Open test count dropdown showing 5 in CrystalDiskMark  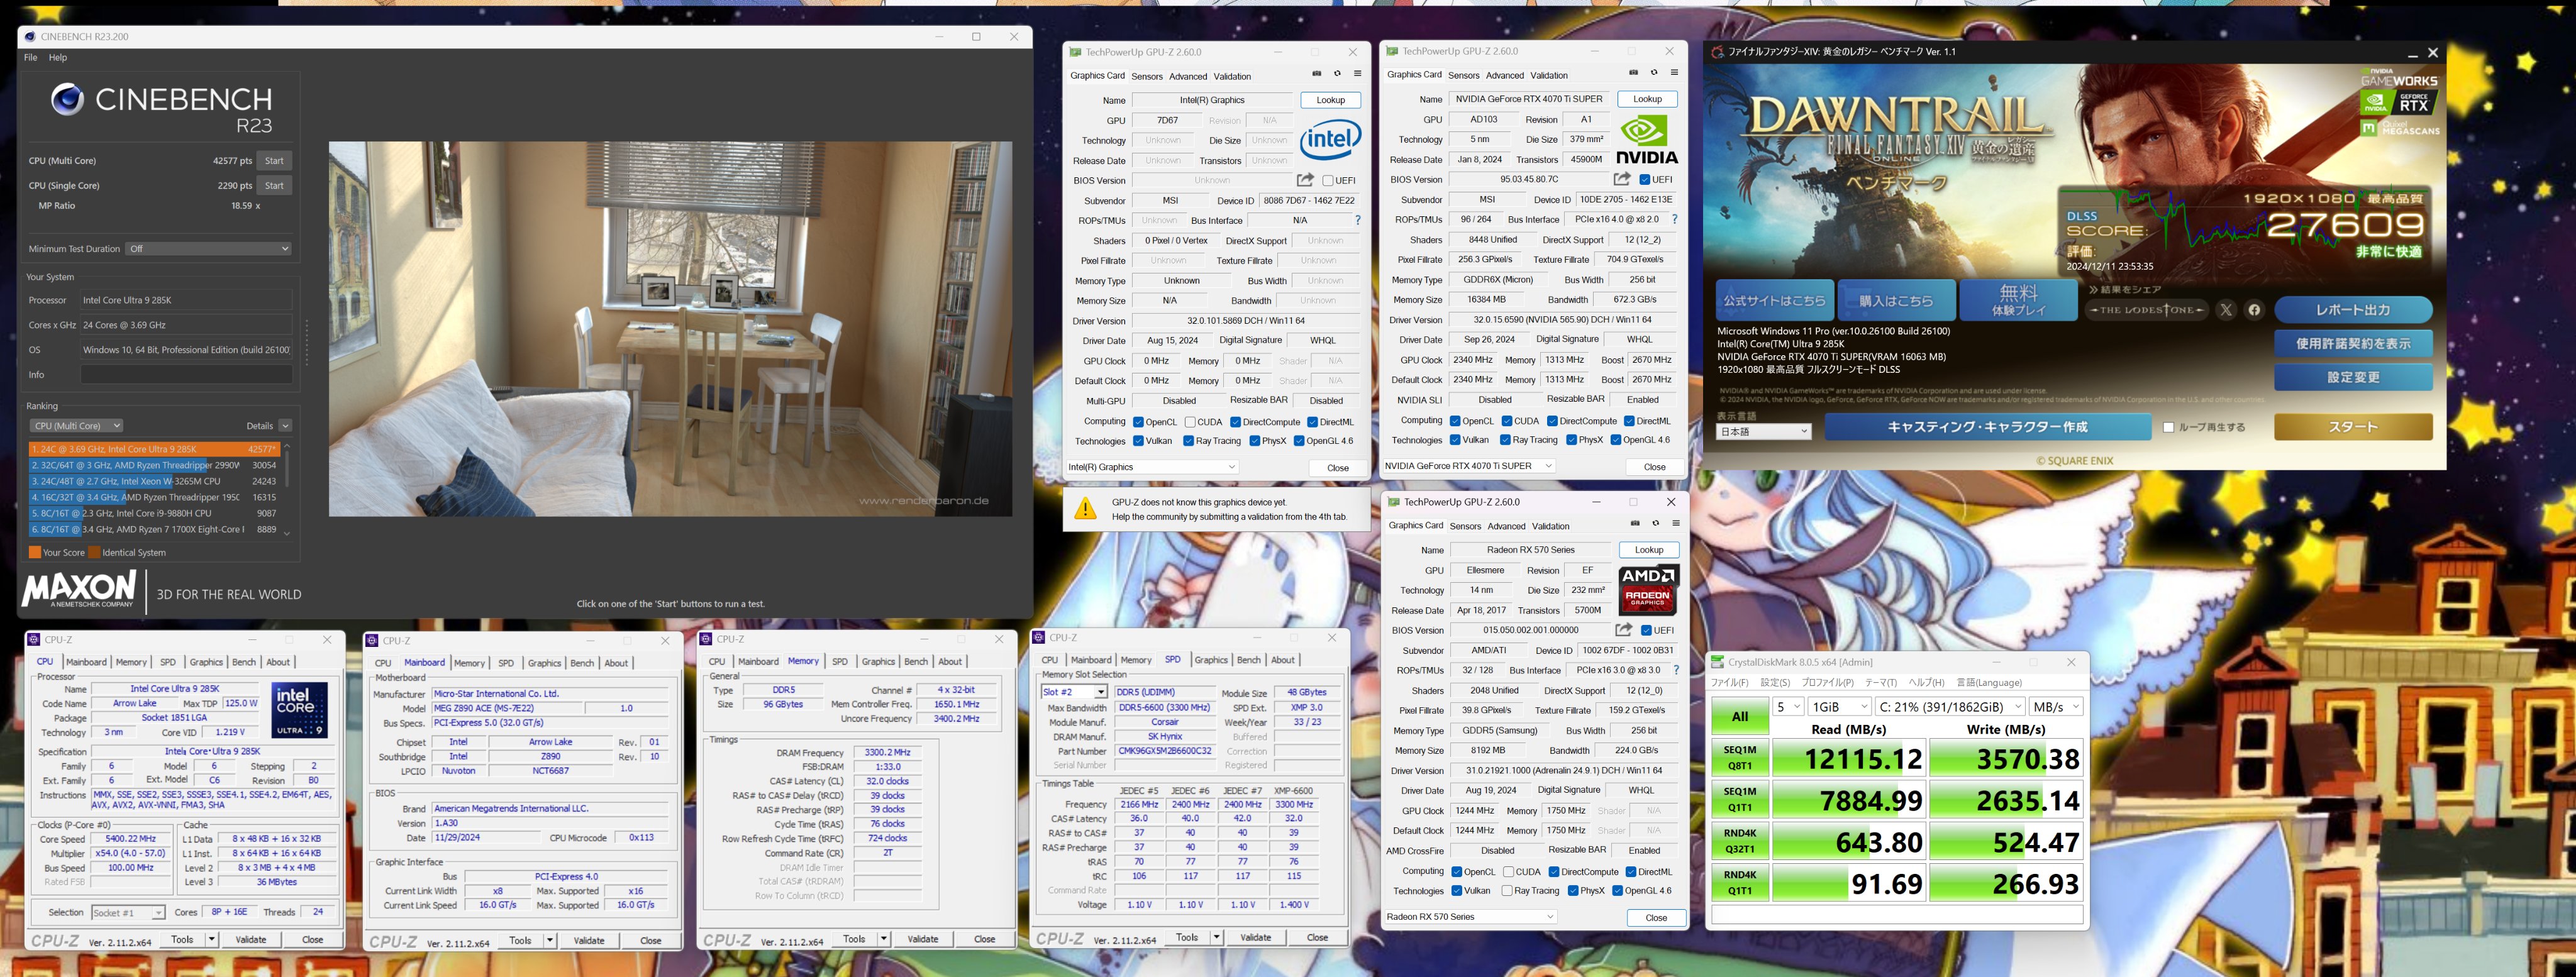point(1788,707)
